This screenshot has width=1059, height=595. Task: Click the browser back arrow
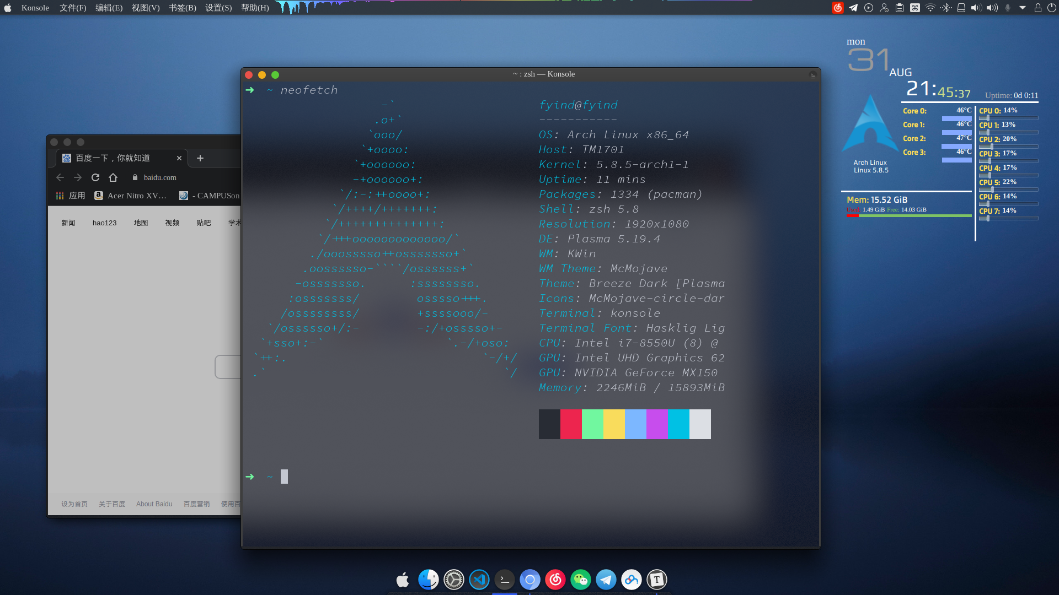tap(60, 177)
